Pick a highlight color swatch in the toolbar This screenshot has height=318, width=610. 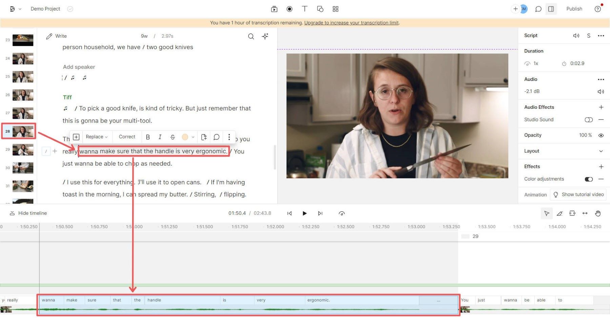pyautogui.click(x=185, y=137)
